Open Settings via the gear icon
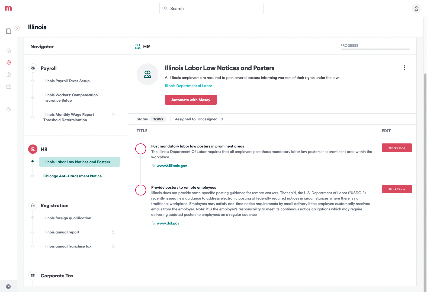The width and height of the screenshot is (427, 292). 8,109
